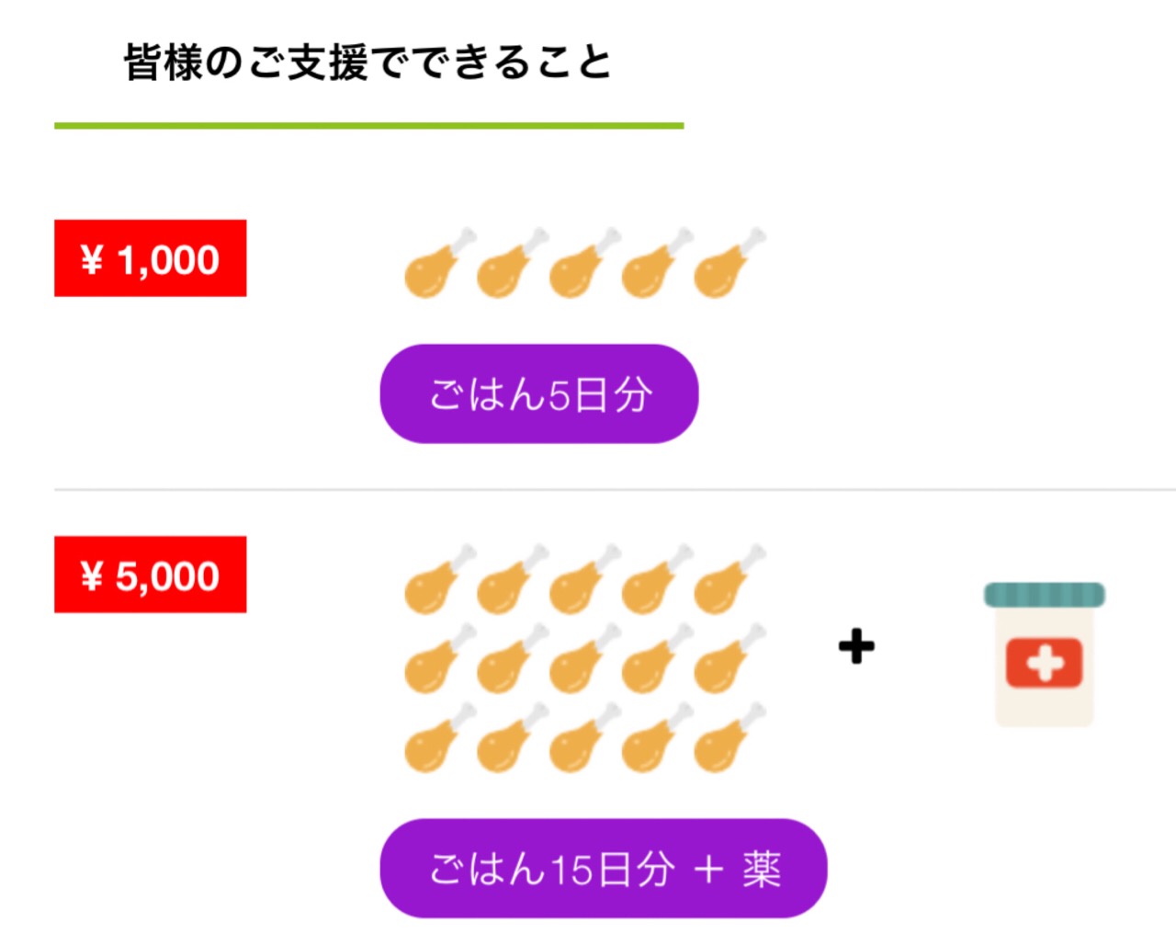The image size is (1176, 945).
Task: Click the teal lid of the medicine jar
Action: click(x=1045, y=595)
